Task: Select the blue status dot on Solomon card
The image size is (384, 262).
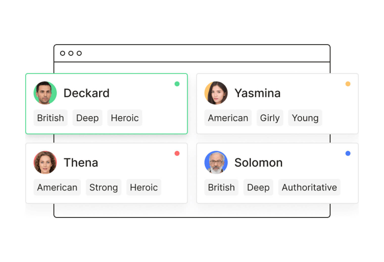Action: (348, 153)
